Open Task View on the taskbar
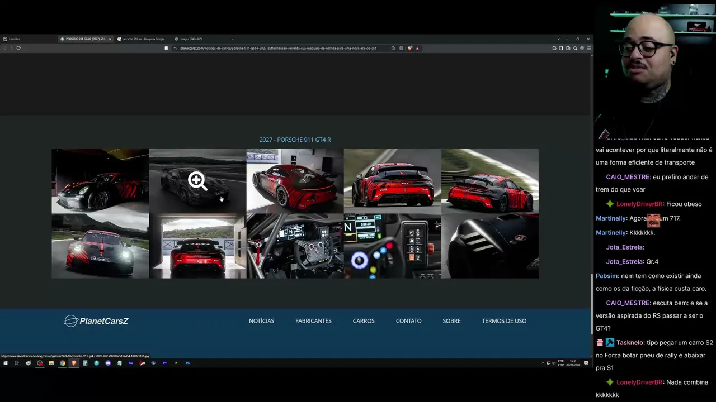Viewport: 716px width, 402px height. pos(17,363)
